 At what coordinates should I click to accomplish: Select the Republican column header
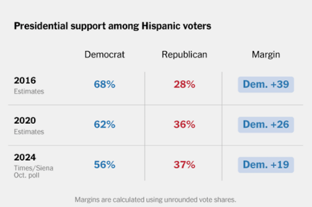pos(184,55)
